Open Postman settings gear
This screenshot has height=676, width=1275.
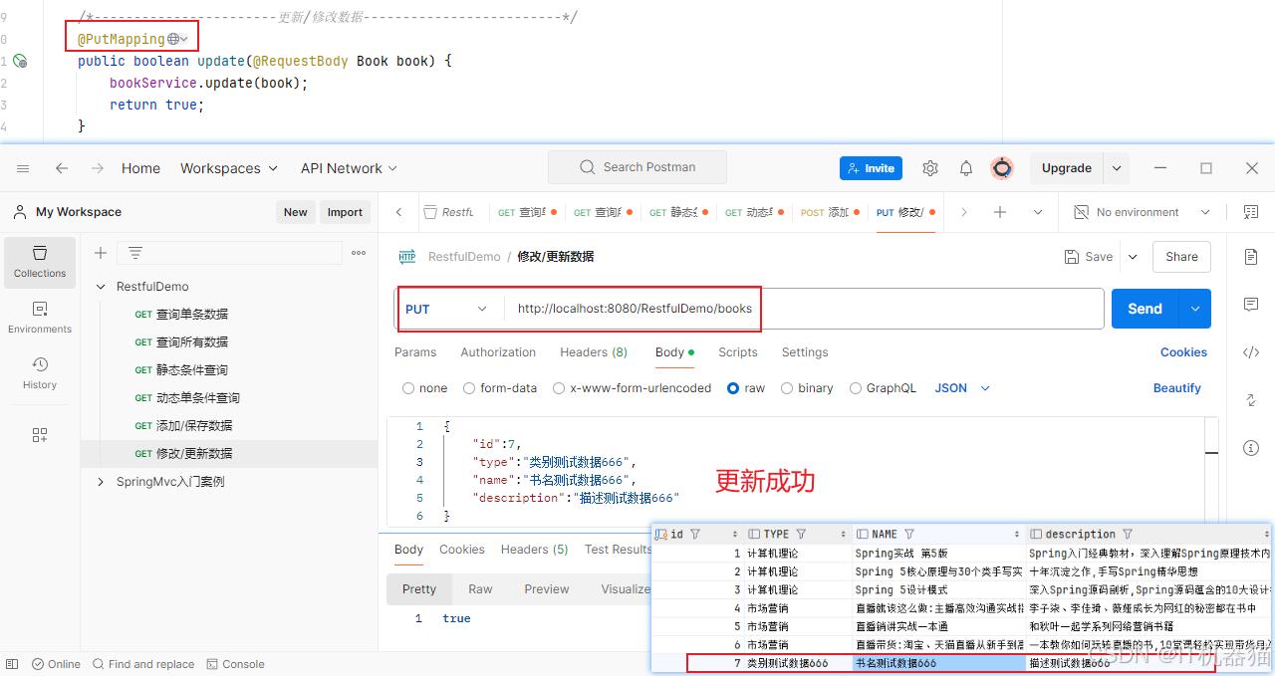coord(930,168)
